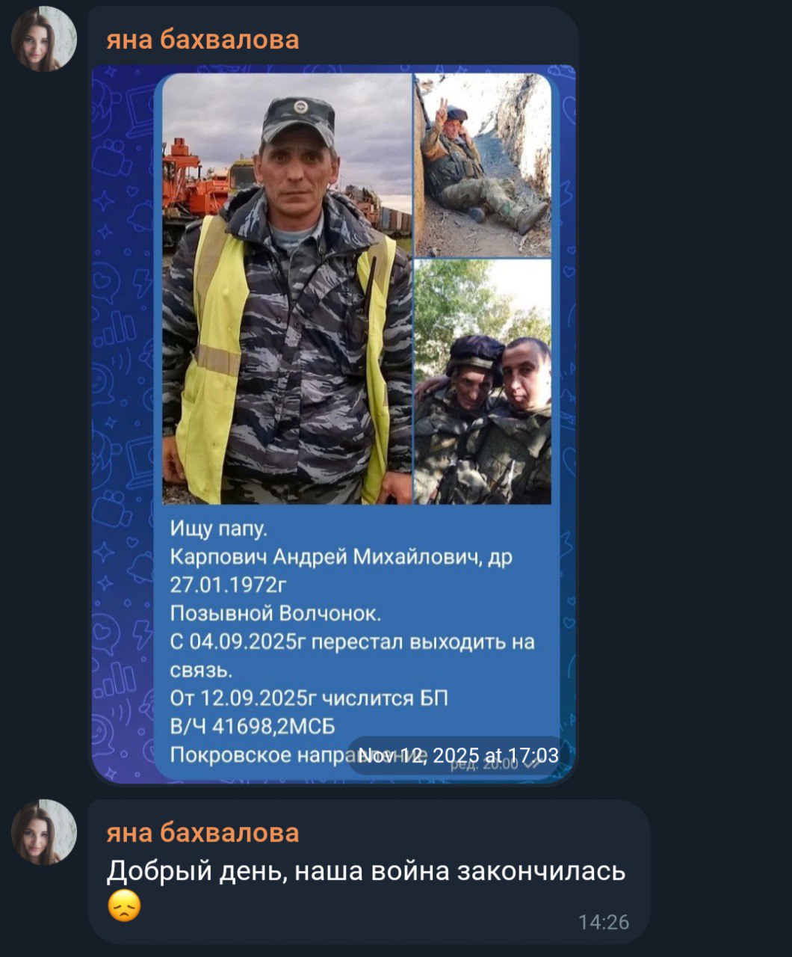The width and height of the screenshot is (792, 957).
Task: Open the avatar beside the photo message
Action: pyautogui.click(x=44, y=39)
